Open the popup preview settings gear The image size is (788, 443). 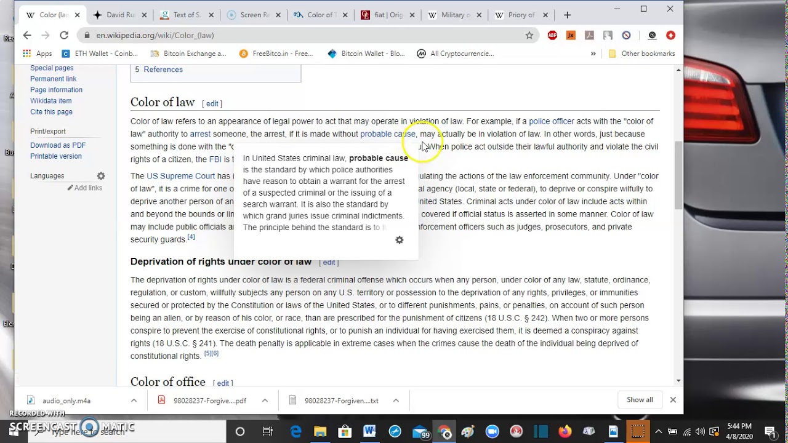click(400, 240)
